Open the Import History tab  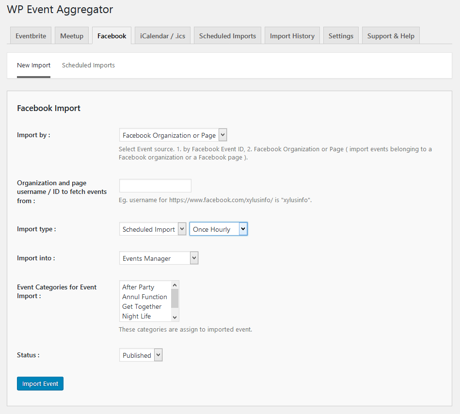pyautogui.click(x=292, y=36)
